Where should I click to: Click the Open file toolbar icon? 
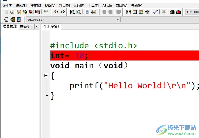pos(12,12)
